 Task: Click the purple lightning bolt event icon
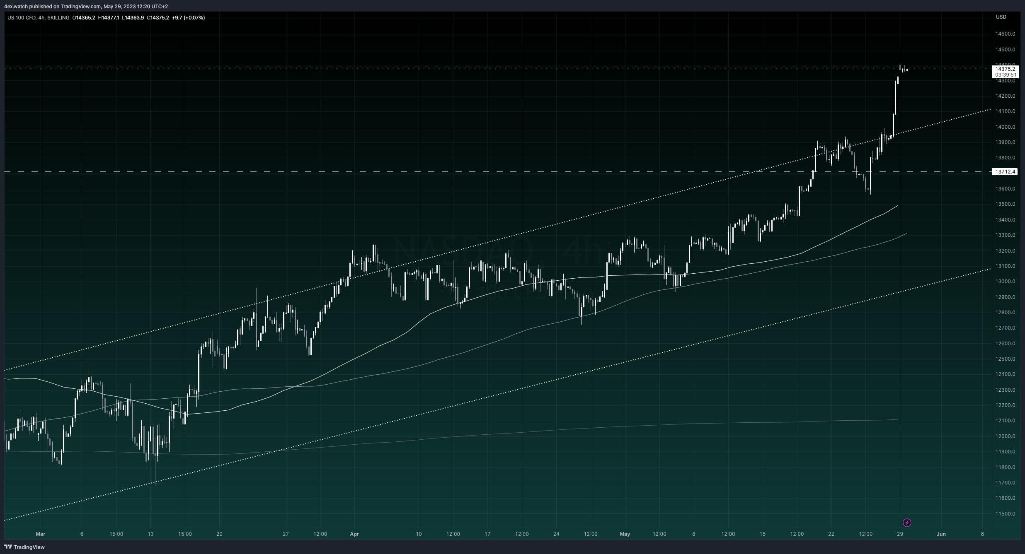pyautogui.click(x=906, y=523)
